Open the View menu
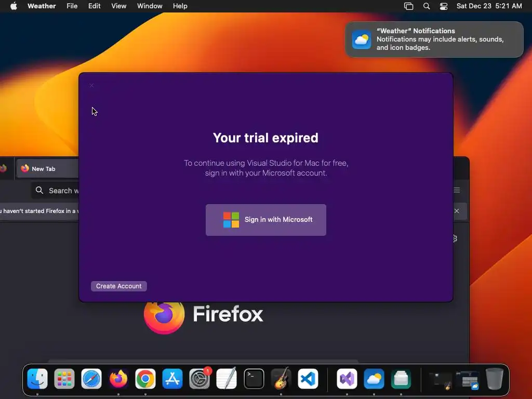The height and width of the screenshot is (399, 532). [x=119, y=6]
